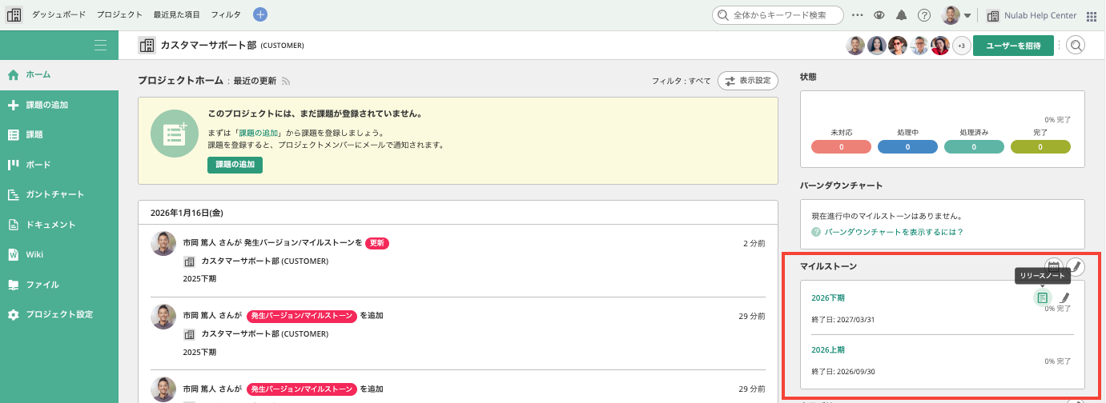Click the calendar icon in the マイルストーン header

(1054, 266)
